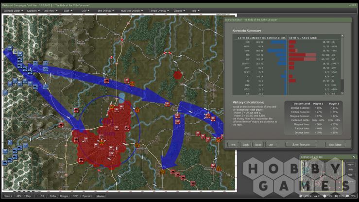Viewport: 359px width, 202px height.
Task: Click the shield cover icon in status bar
Action: click(325, 196)
